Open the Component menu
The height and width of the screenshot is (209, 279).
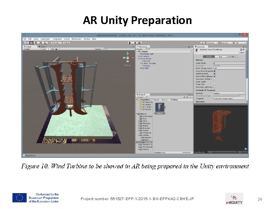click(57, 39)
